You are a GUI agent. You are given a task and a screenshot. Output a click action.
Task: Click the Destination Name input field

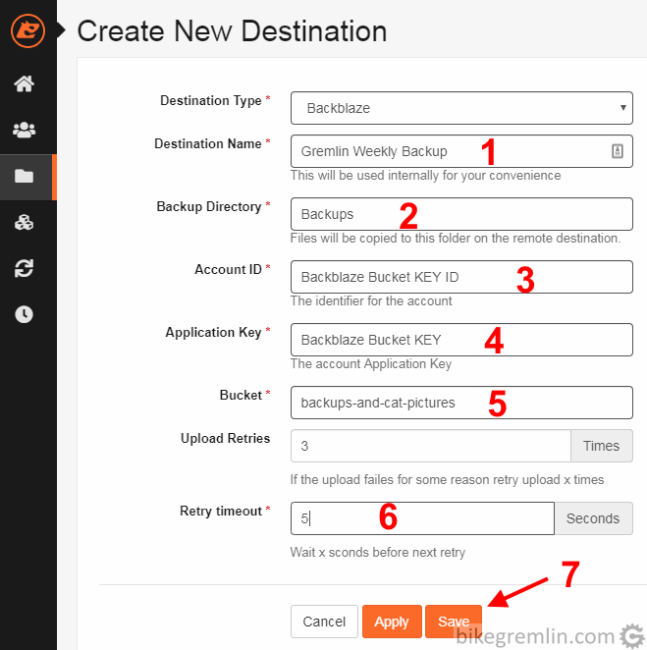461,151
